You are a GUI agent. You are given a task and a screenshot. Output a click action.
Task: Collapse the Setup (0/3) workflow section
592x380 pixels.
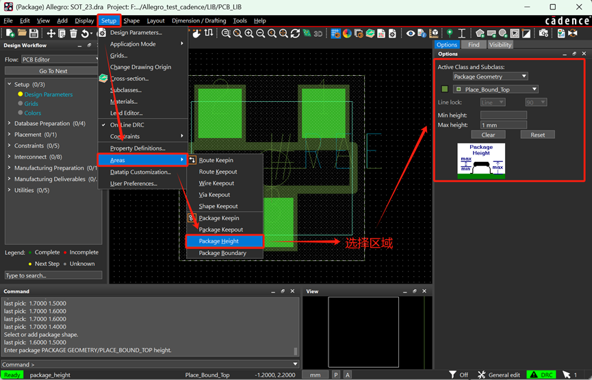pyautogui.click(x=10, y=84)
